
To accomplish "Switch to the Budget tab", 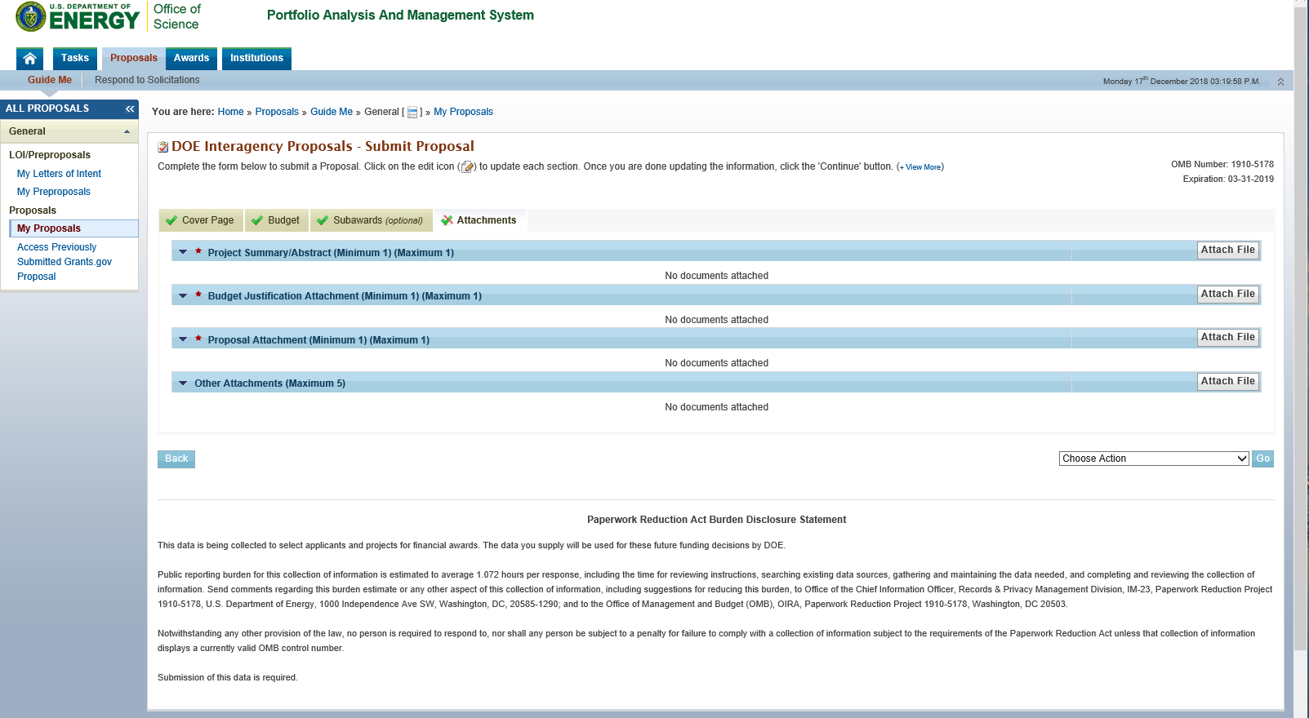I will coord(276,220).
